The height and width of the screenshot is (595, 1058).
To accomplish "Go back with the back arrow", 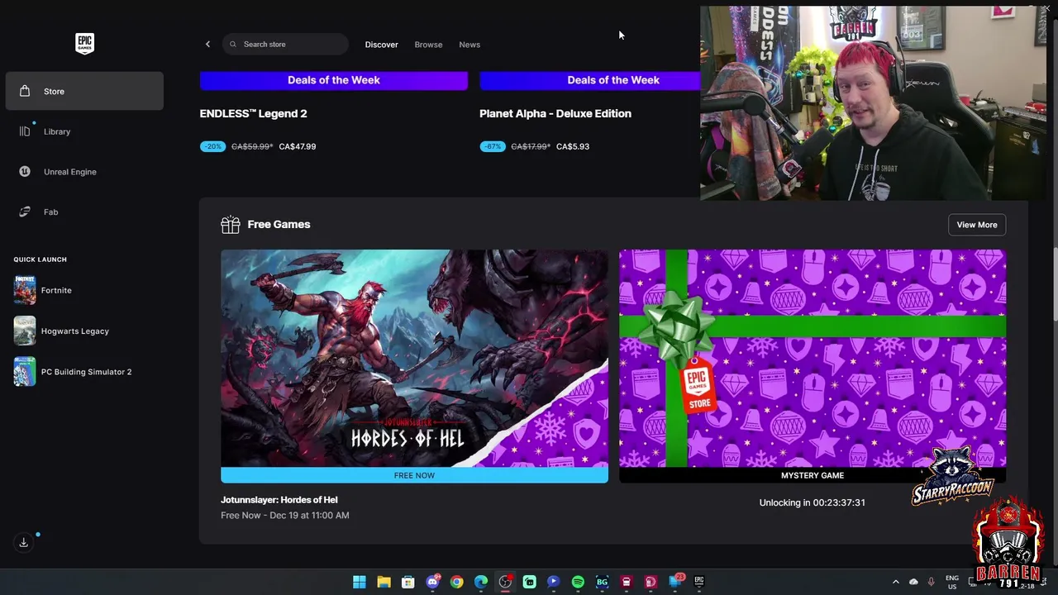I will (x=207, y=44).
